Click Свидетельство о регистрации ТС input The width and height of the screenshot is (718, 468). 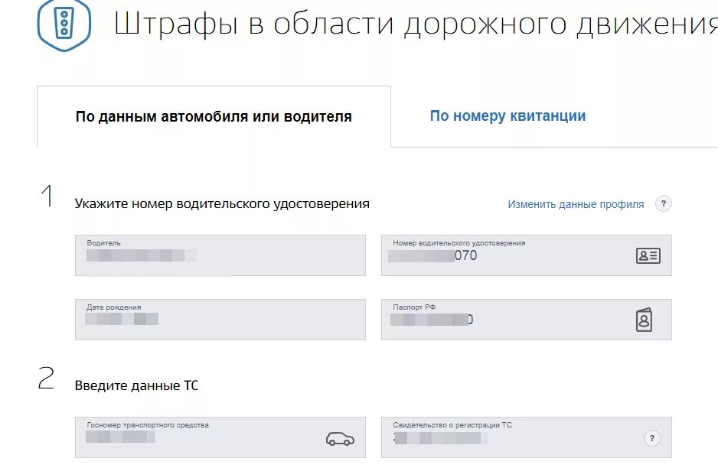pyautogui.click(x=505, y=437)
